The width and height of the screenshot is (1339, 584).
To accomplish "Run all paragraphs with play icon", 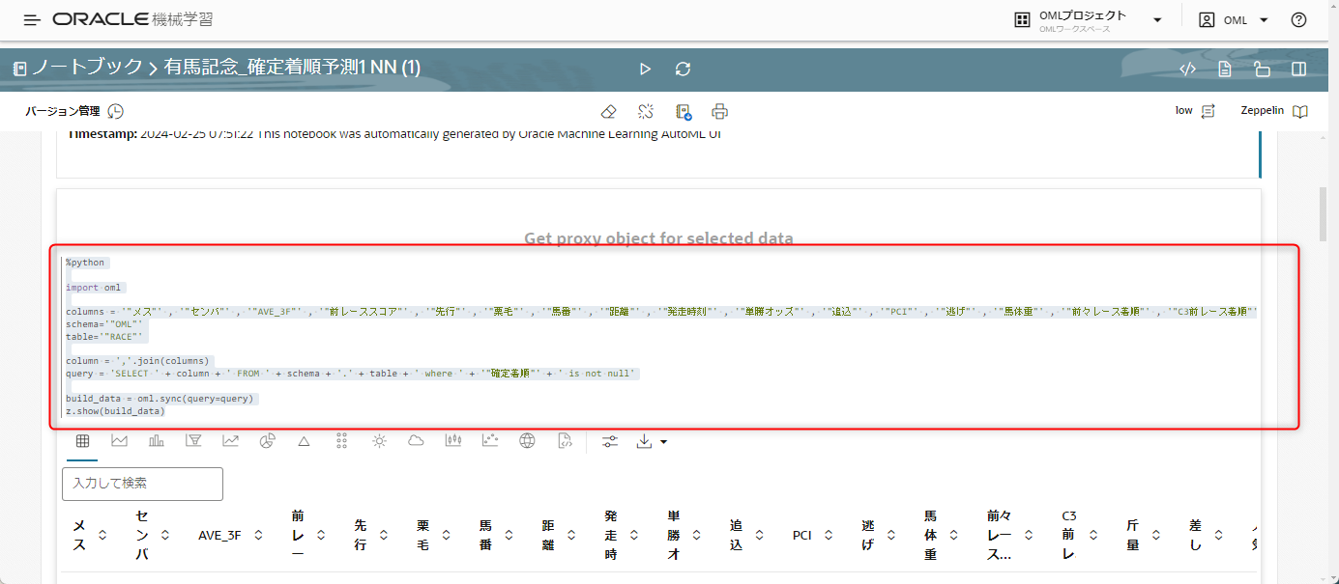I will (646, 69).
